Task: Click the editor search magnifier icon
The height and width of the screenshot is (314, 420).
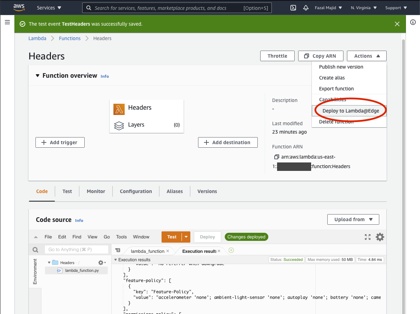Action: [35, 250]
